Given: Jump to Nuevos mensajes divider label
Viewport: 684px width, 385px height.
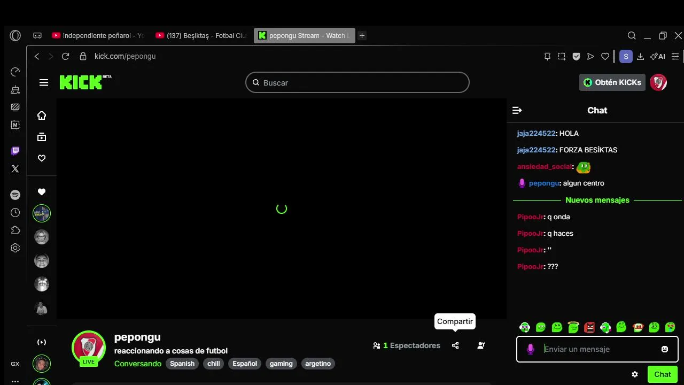Looking at the screenshot, I should (x=597, y=200).
